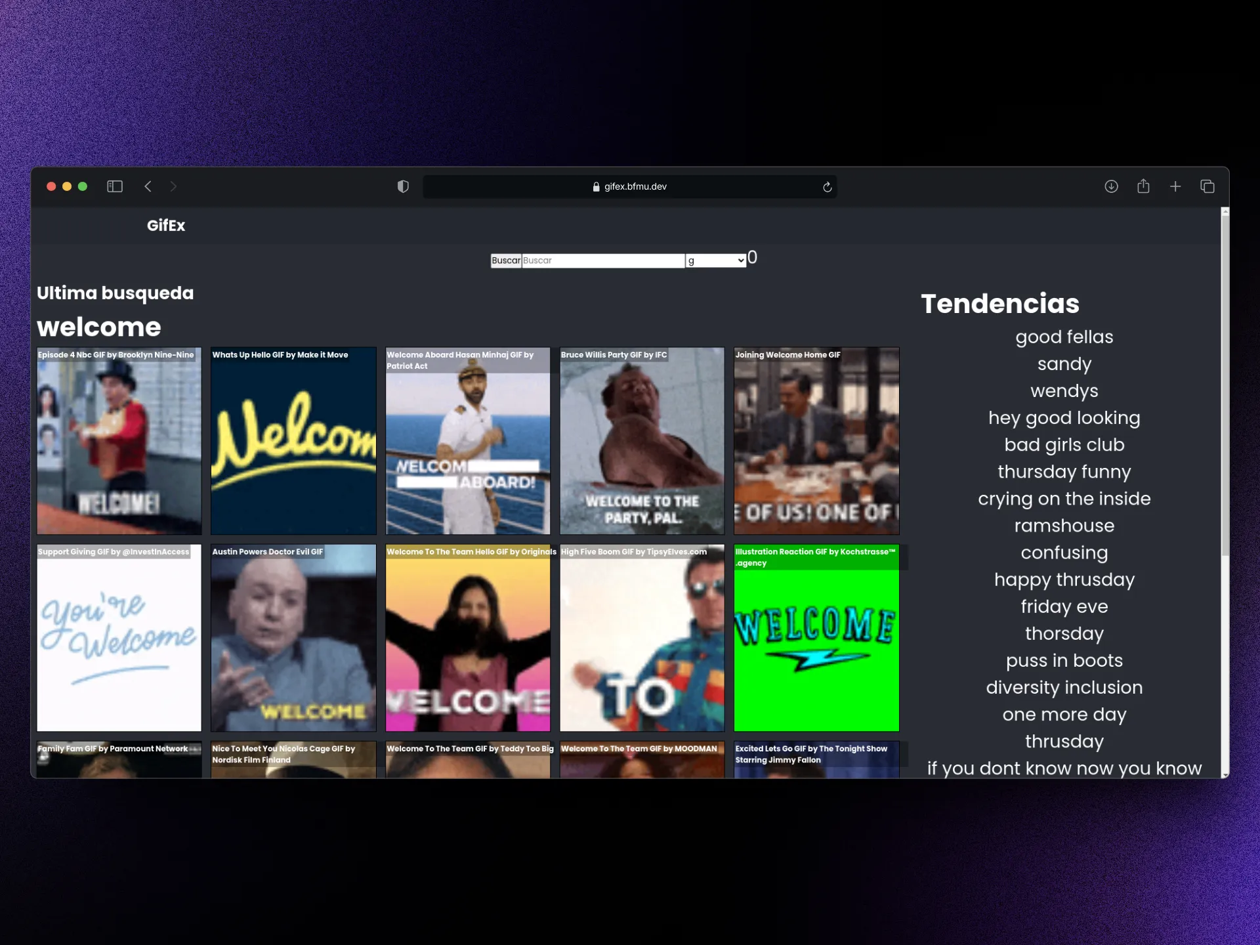Open the Kochstrasse Illustration Reaction GIF
1260x945 pixels.
coord(816,638)
